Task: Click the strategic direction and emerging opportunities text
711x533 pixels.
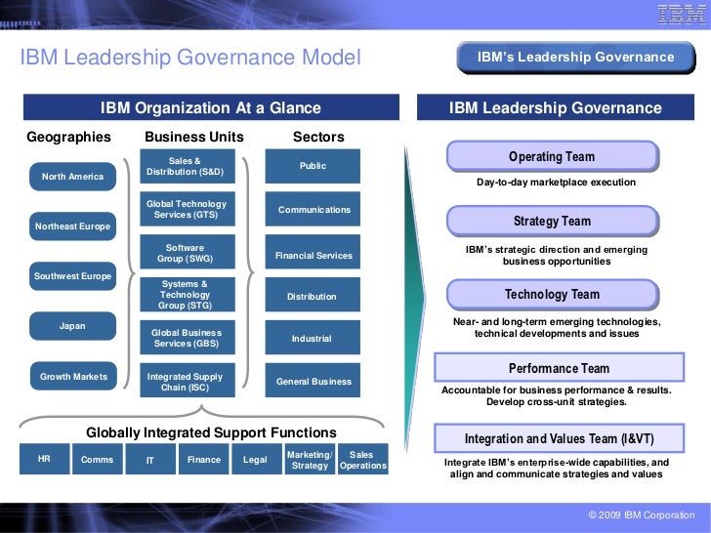Action: click(557, 255)
